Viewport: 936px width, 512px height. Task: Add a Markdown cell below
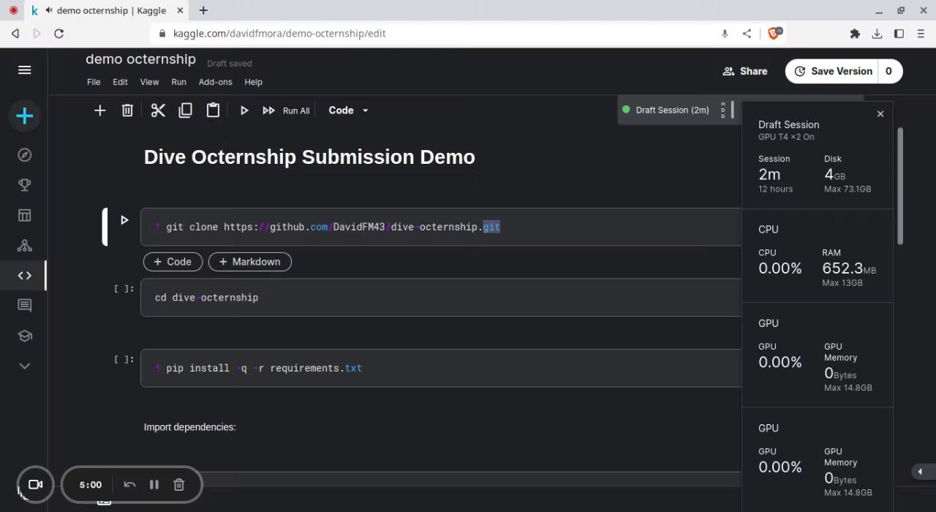point(249,262)
